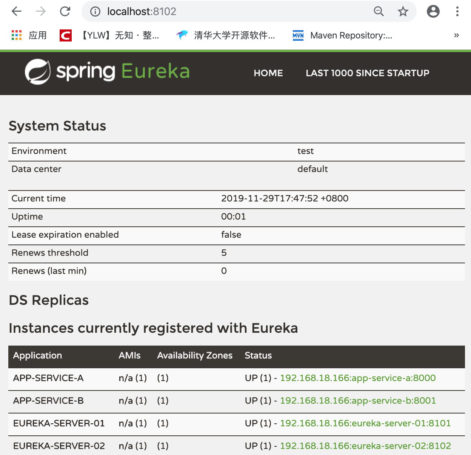Open the Apps grid icon in bookmarks bar
This screenshot has height=455, width=471.
point(17,35)
